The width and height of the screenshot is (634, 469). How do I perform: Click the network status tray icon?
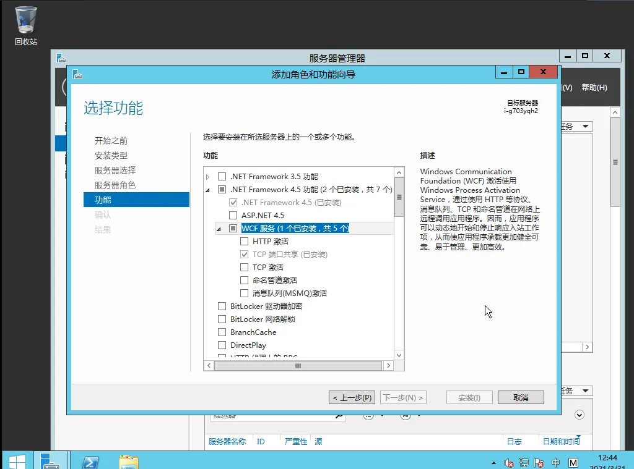click(524, 463)
